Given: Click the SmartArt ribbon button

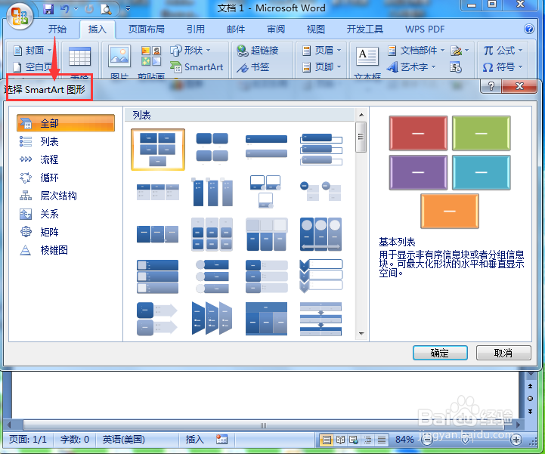Looking at the screenshot, I should click(197, 67).
